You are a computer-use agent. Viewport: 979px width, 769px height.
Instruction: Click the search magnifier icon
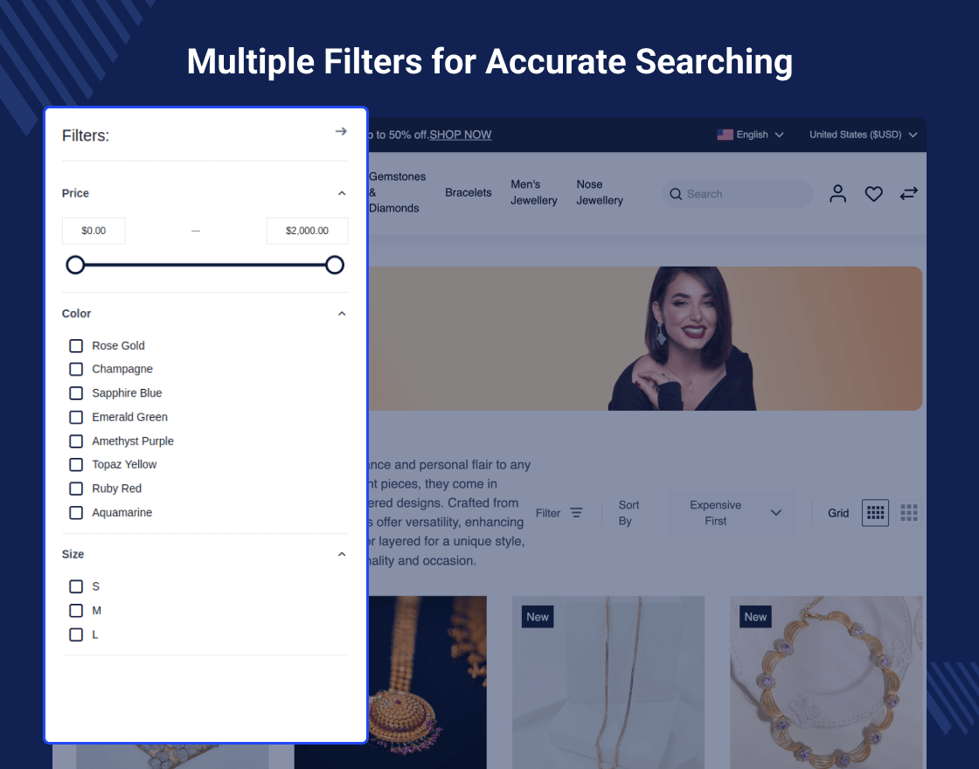point(676,194)
